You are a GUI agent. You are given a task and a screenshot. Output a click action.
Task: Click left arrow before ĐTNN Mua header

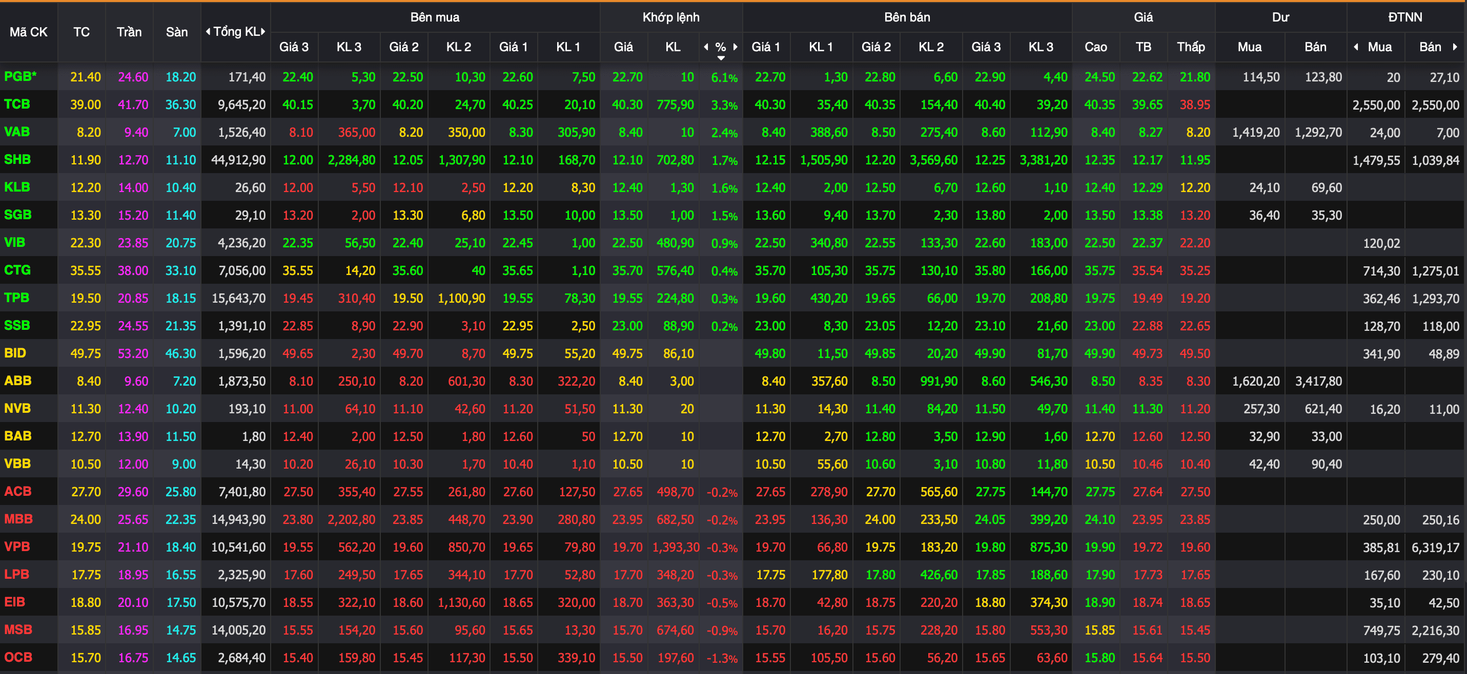click(1356, 47)
